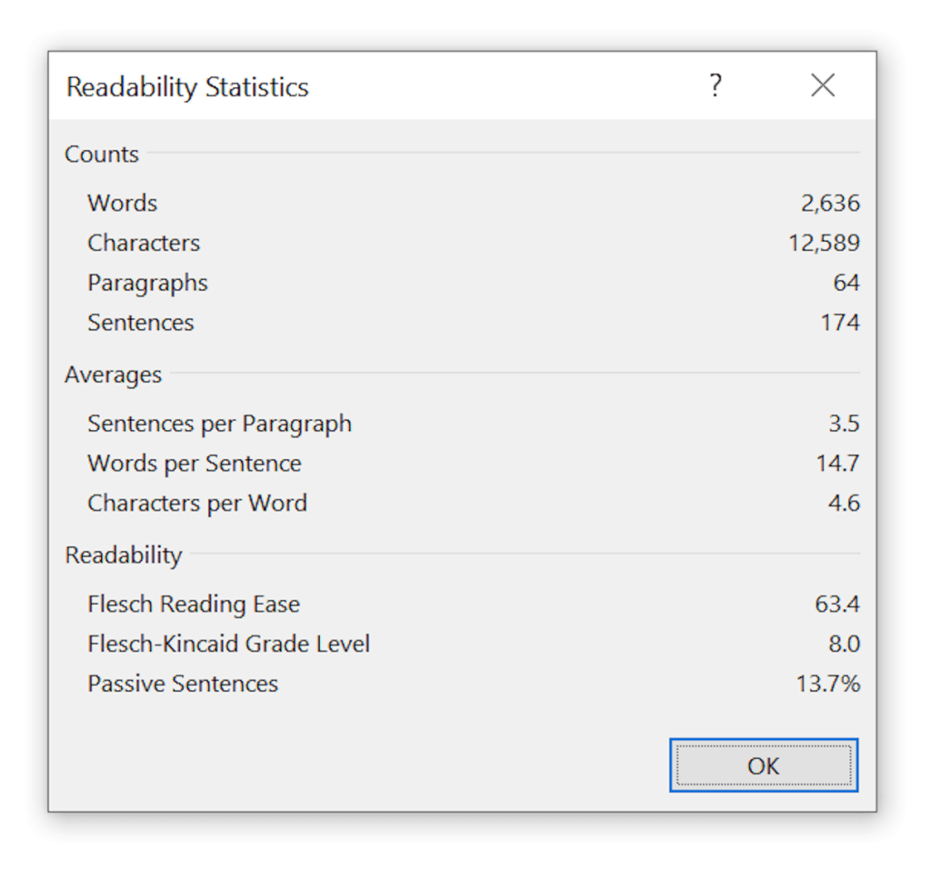Click the OK button
This screenshot has height=880, width=931.
[763, 765]
